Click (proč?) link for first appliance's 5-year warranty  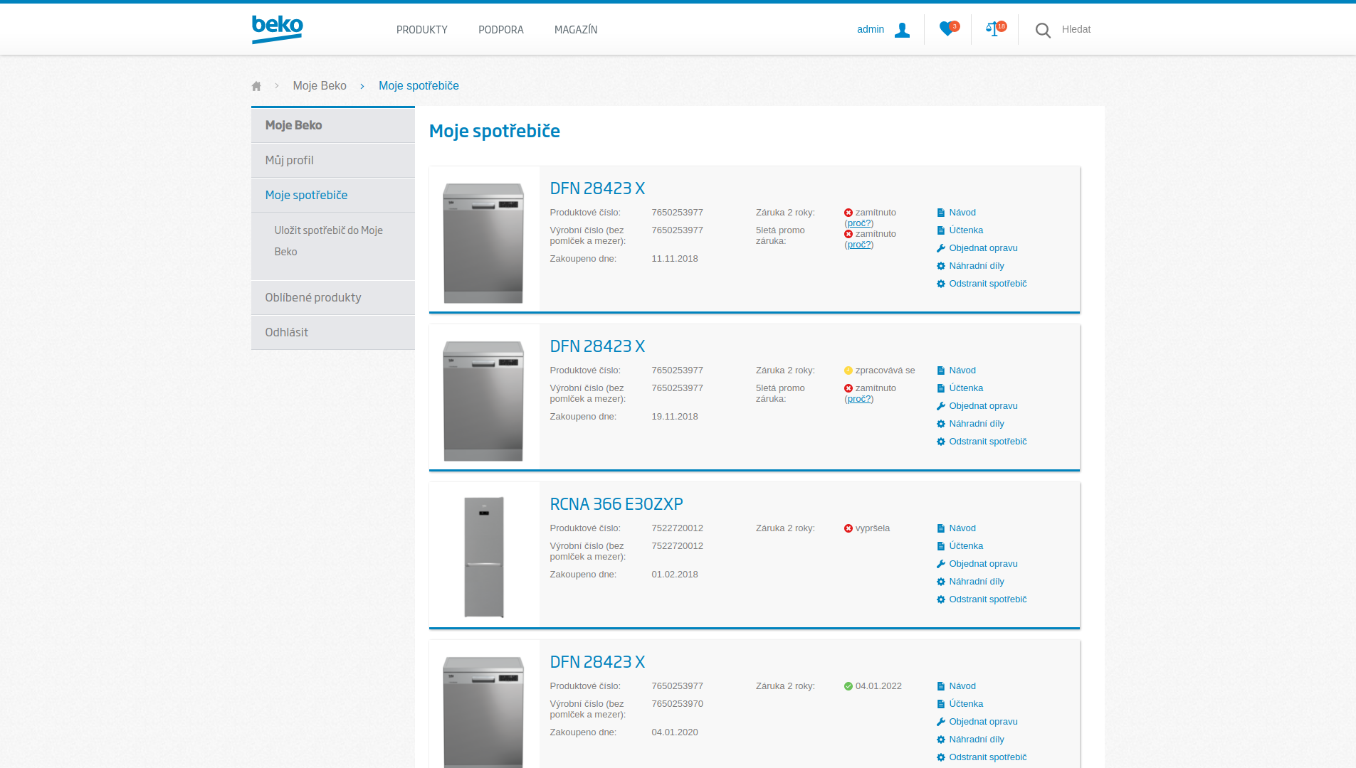(859, 245)
